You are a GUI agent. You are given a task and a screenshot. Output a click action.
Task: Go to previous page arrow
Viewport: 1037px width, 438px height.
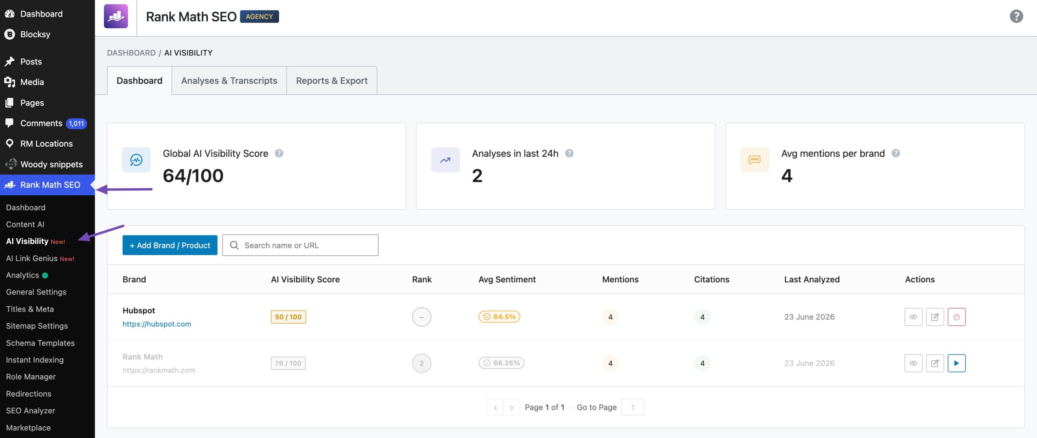coord(495,407)
